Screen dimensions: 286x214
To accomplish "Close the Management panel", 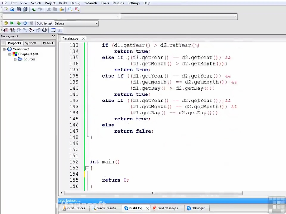I will click(x=53, y=36).
